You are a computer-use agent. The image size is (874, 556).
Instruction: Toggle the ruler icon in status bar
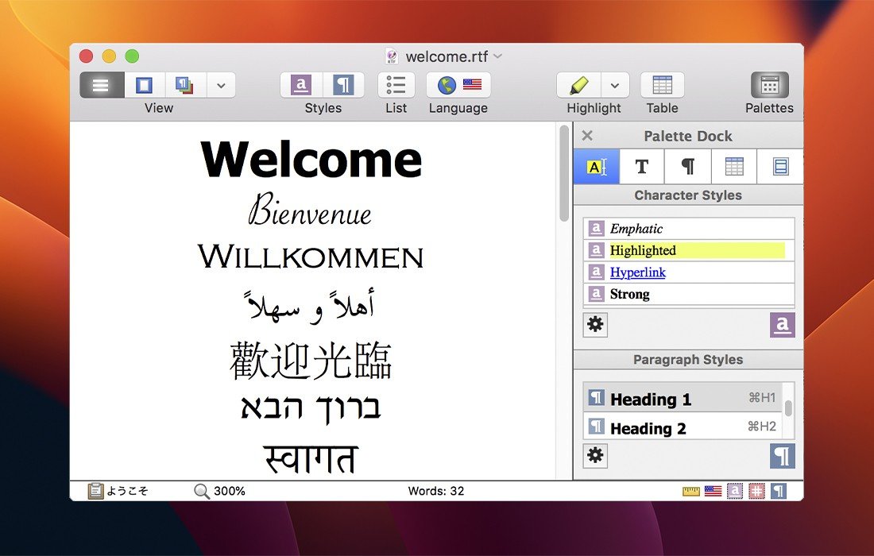point(691,491)
